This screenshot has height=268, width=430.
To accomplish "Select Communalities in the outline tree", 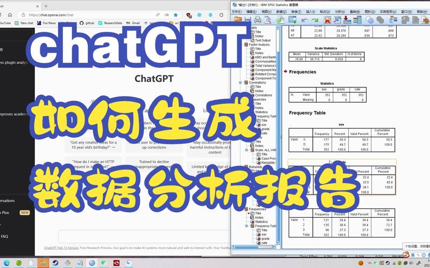I will [266, 62].
